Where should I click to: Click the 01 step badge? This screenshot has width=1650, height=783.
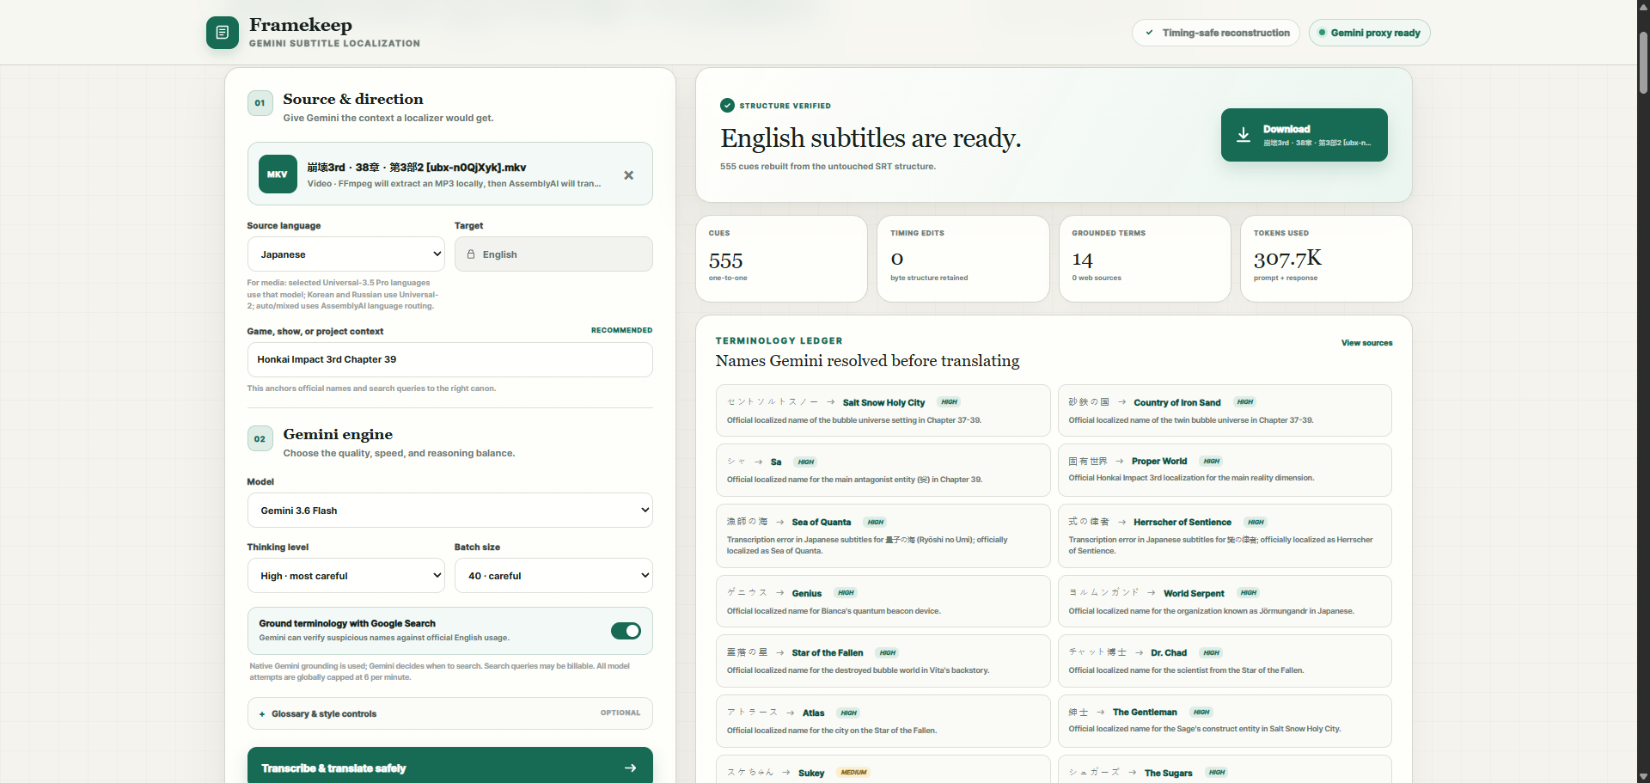pyautogui.click(x=260, y=103)
